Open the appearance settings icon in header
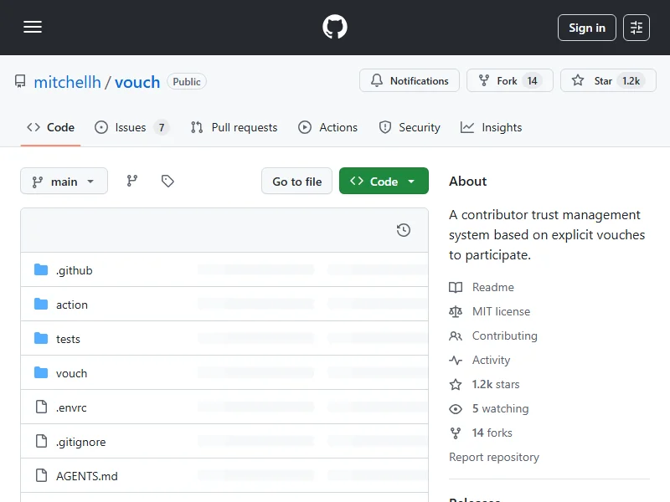The width and height of the screenshot is (670, 502). point(636,28)
